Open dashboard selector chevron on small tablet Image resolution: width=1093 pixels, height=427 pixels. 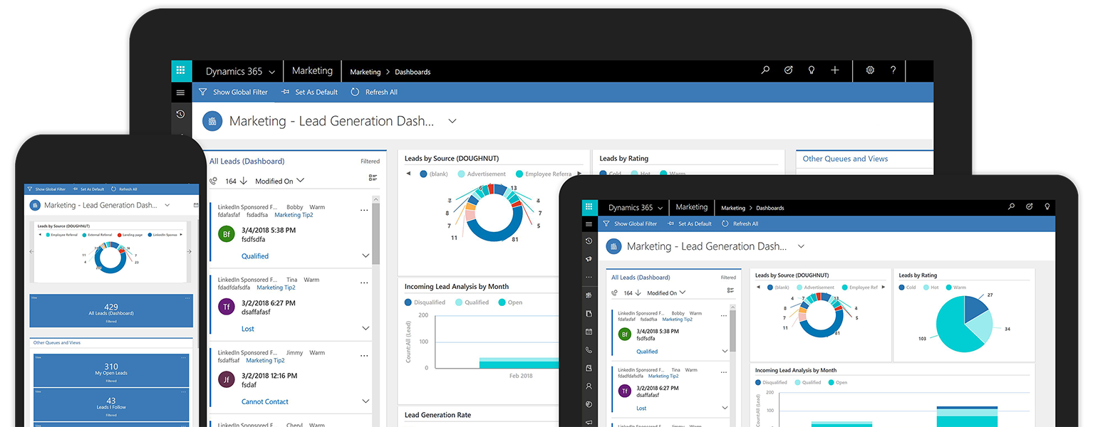tap(801, 246)
